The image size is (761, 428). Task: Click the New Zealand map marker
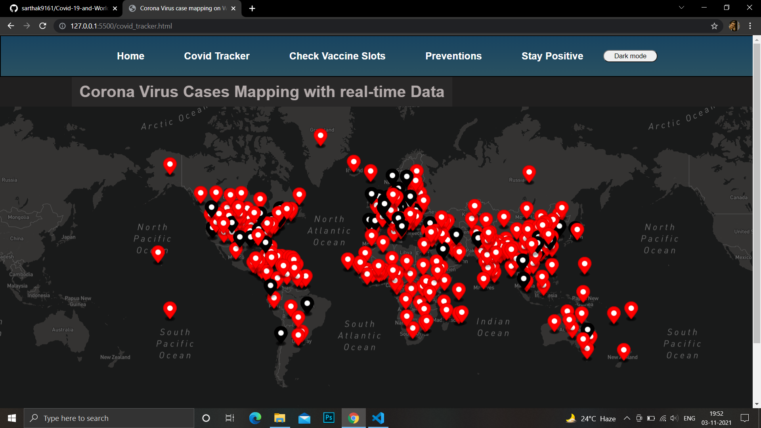click(x=623, y=352)
